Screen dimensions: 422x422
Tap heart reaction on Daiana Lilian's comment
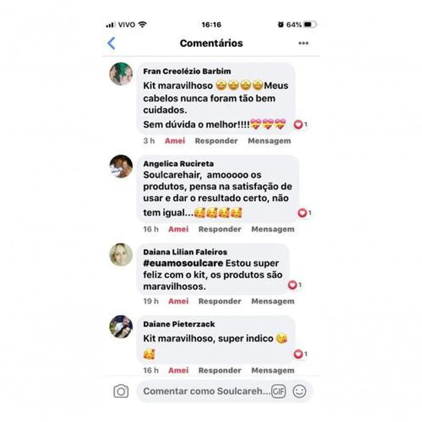pos(295,285)
